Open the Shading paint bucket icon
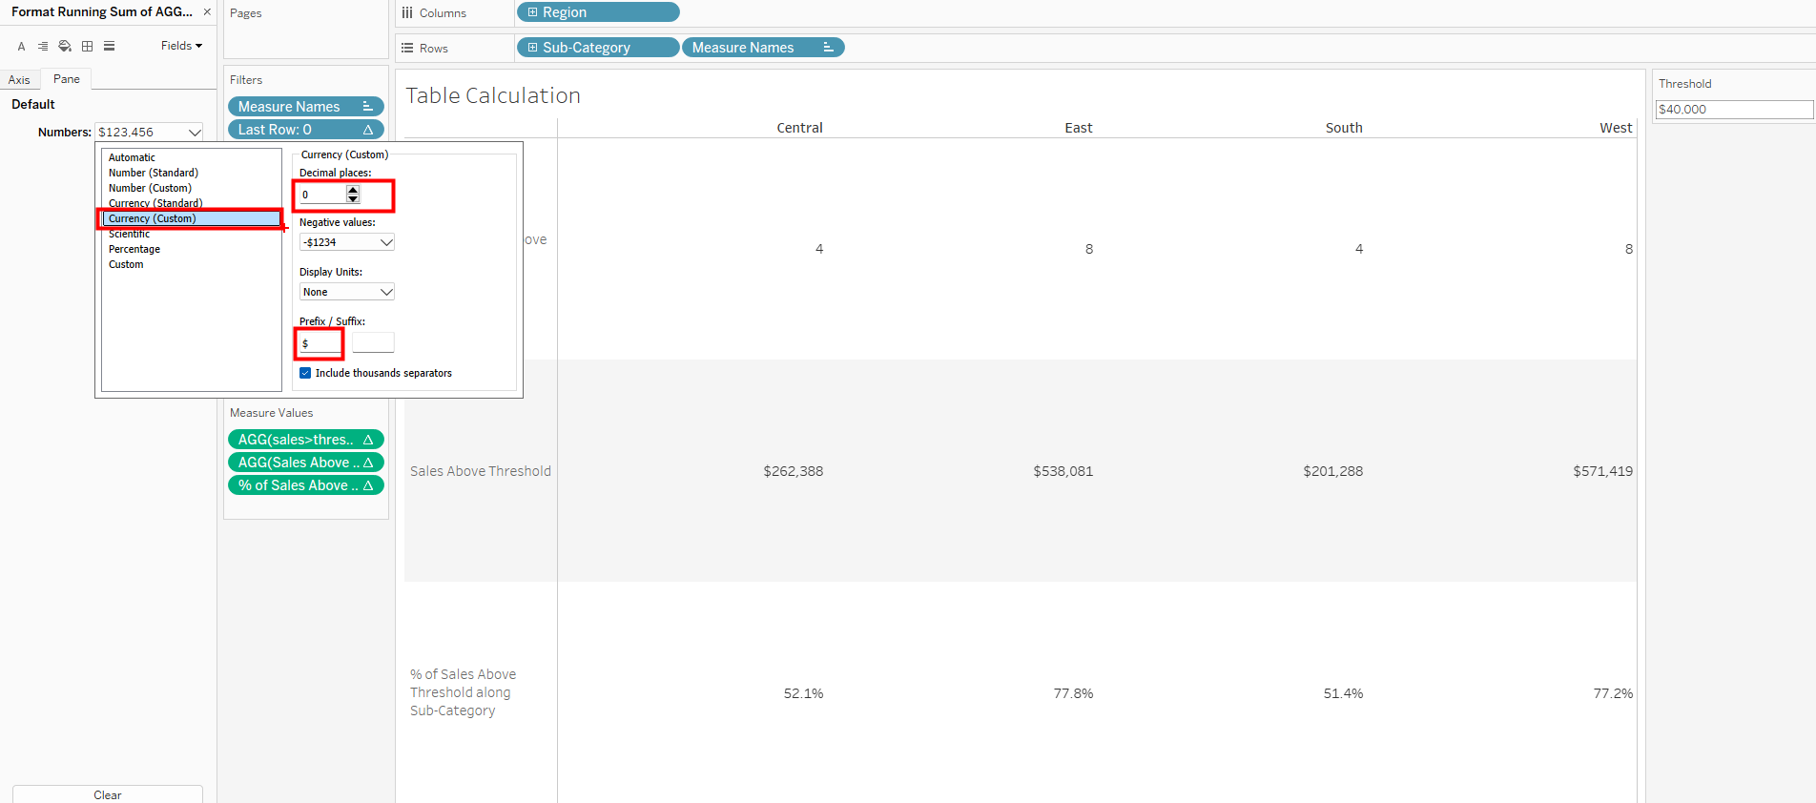1816x803 pixels. point(65,46)
